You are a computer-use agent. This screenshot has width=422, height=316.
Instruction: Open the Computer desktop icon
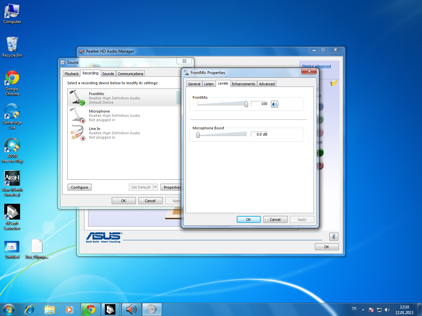[x=12, y=14]
